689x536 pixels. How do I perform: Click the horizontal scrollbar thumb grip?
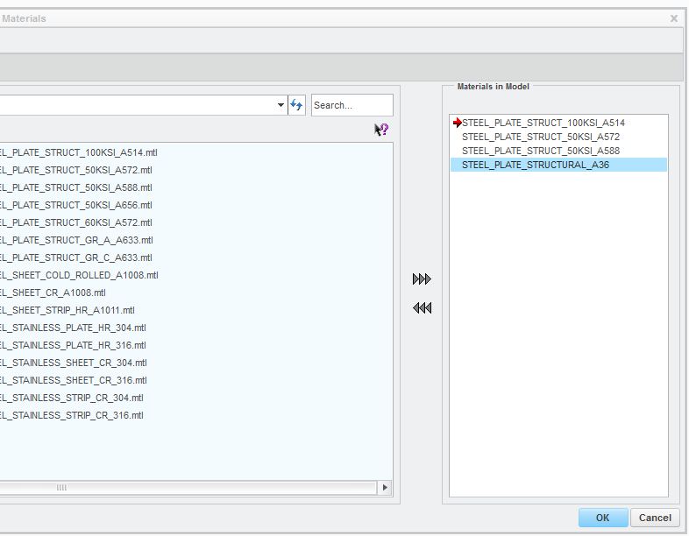(x=61, y=487)
